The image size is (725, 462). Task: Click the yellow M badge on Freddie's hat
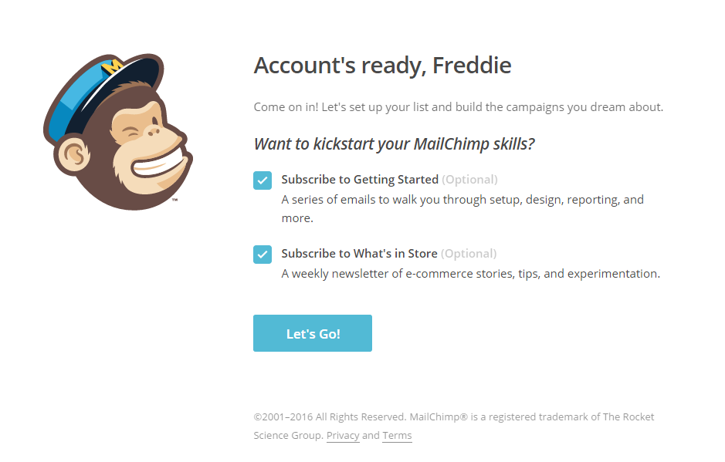pos(112,66)
